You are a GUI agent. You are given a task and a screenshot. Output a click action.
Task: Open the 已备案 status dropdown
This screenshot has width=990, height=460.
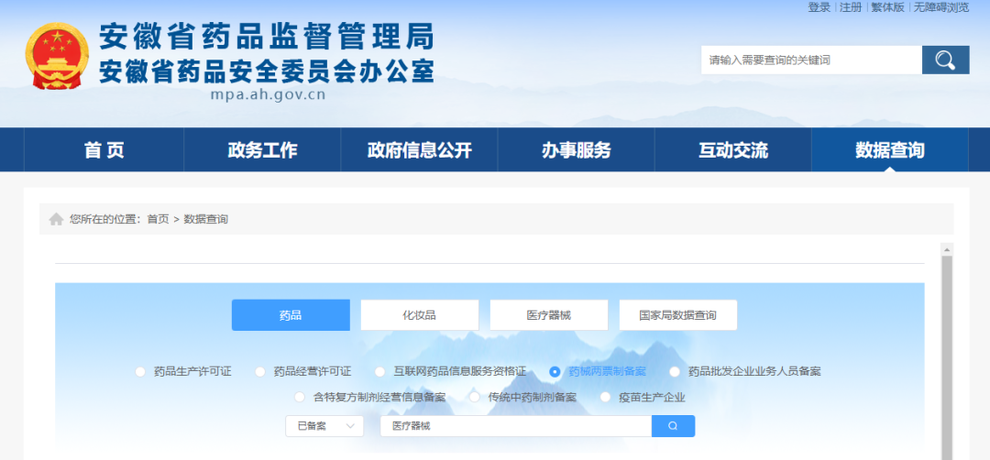(324, 426)
